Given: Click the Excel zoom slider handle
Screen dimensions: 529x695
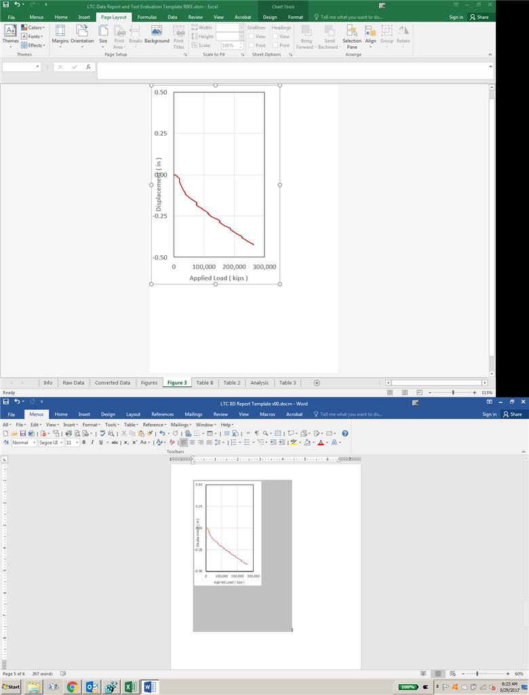Looking at the screenshot, I should click(x=453, y=393).
